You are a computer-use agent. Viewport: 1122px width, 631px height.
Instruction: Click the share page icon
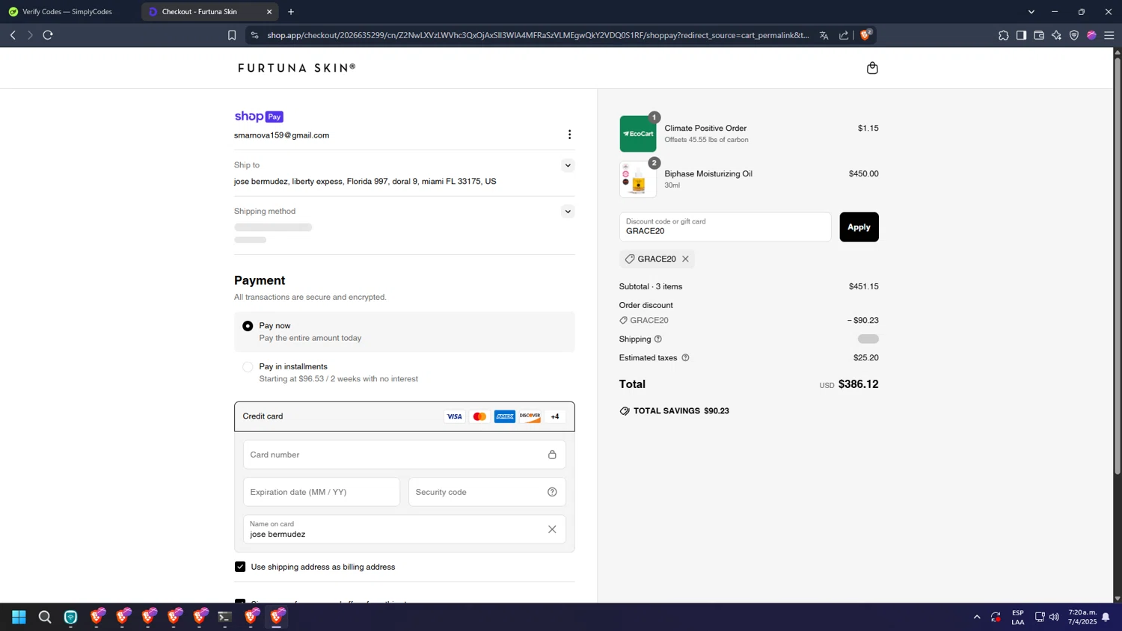[x=844, y=35]
